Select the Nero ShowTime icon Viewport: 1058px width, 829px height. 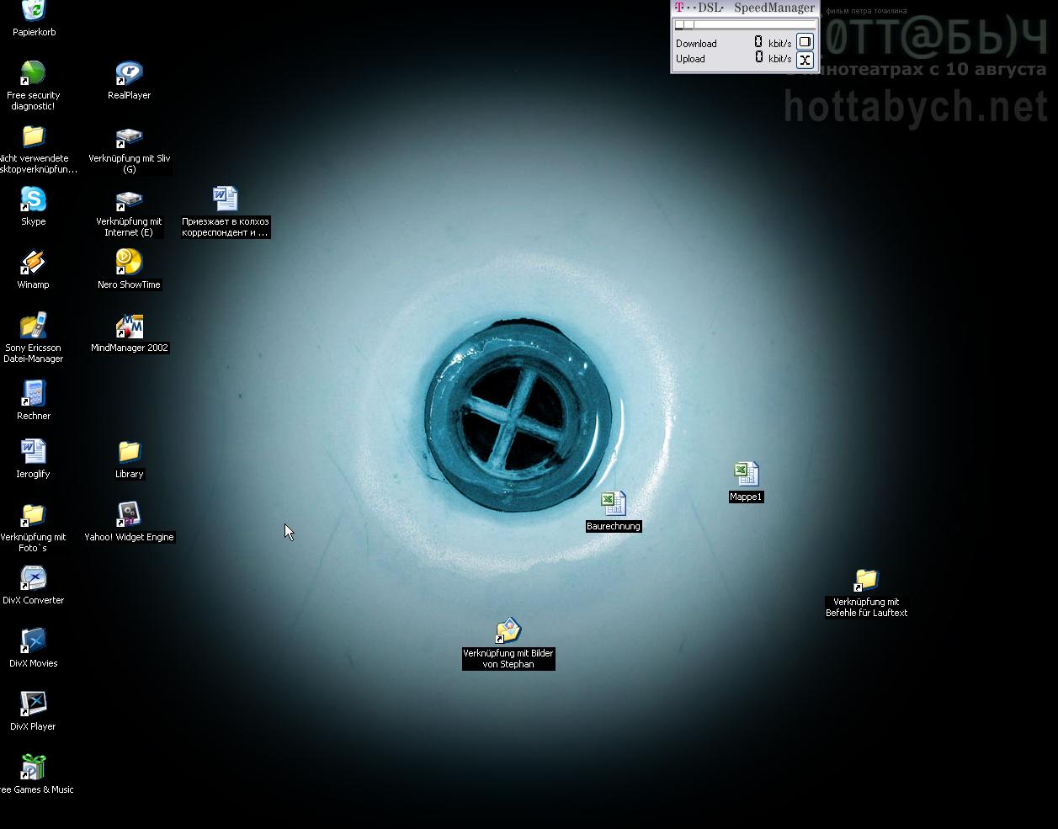pyautogui.click(x=129, y=263)
